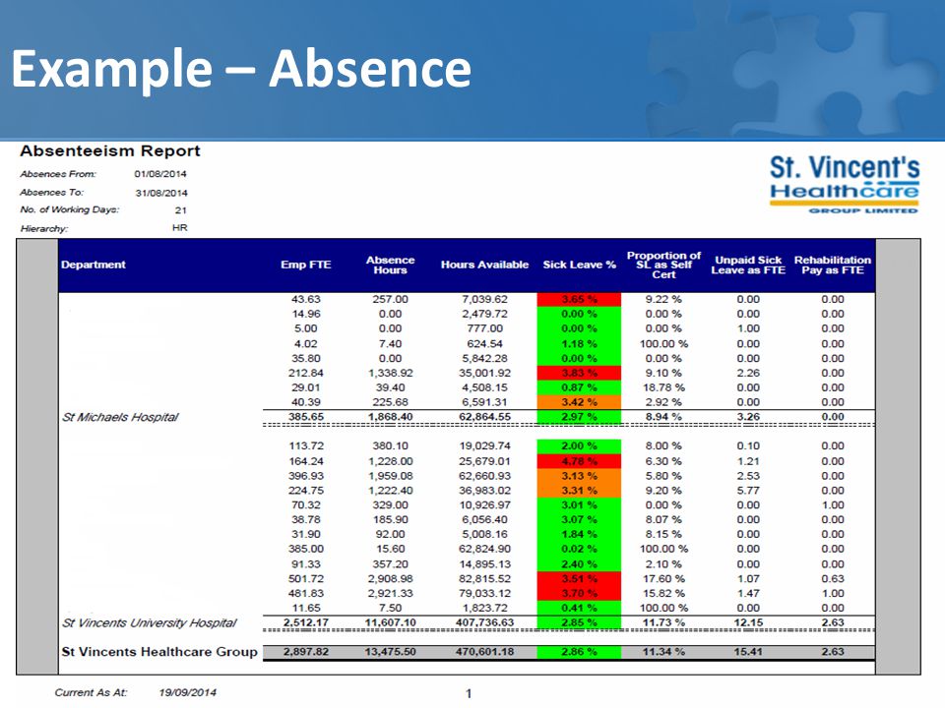Image resolution: width=945 pixels, height=708 pixels.
Task: Select the group unpaid sick leave 15.41
Action: pos(748,652)
